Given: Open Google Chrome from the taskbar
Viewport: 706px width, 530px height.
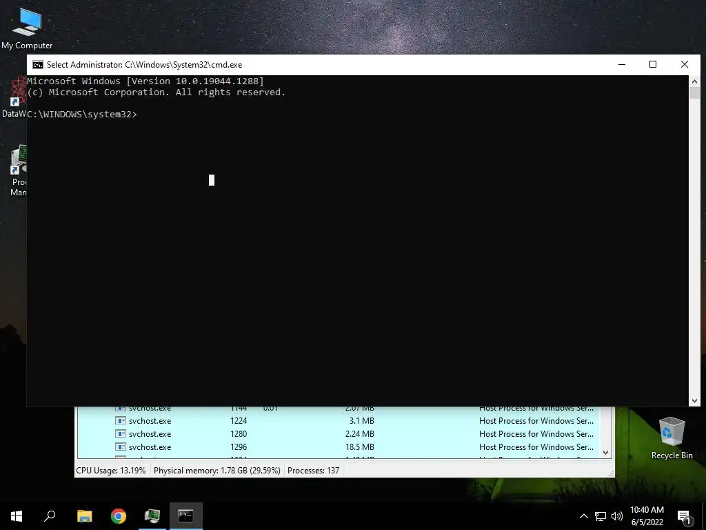Looking at the screenshot, I should click(119, 516).
